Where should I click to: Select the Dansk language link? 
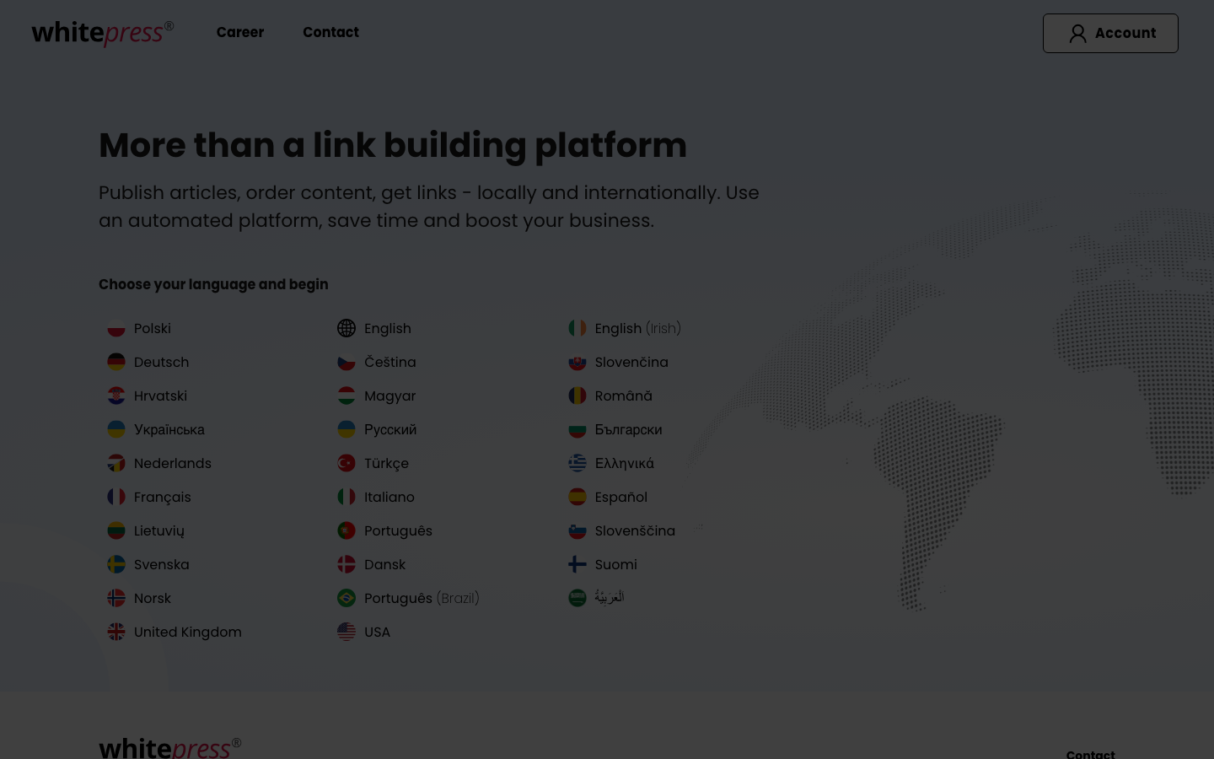click(x=384, y=564)
